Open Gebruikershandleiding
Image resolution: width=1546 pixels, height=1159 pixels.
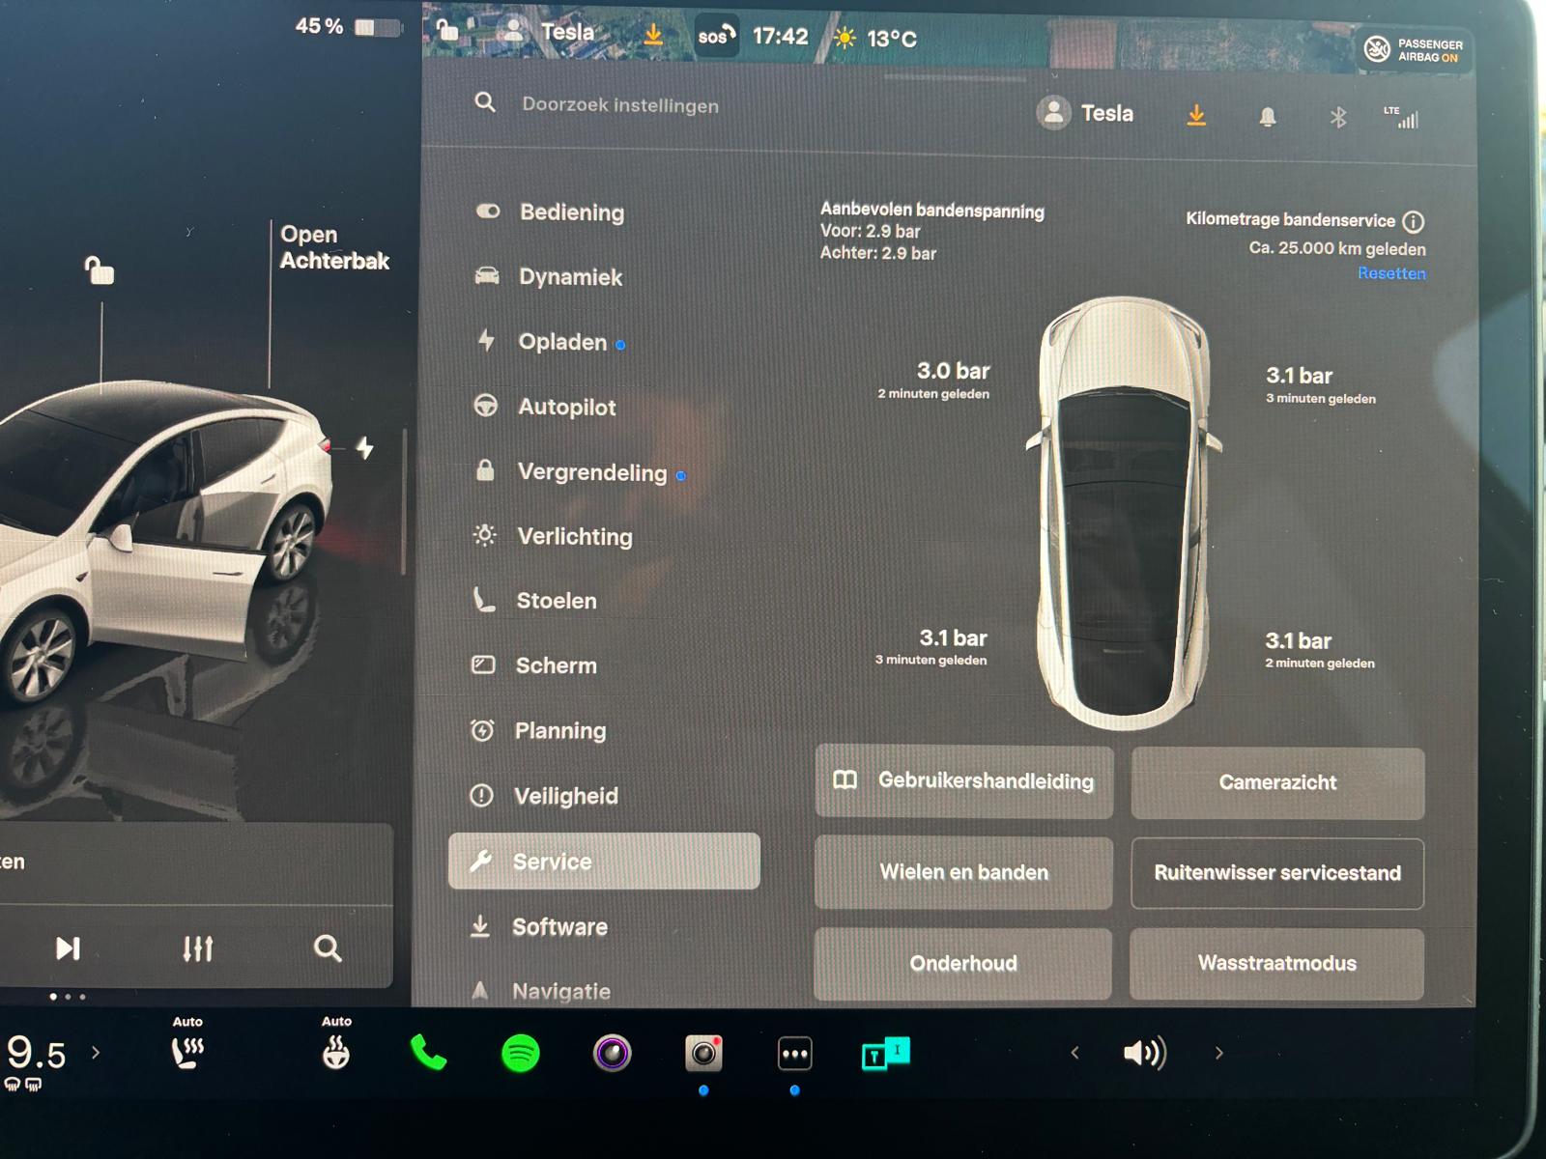coord(964,781)
